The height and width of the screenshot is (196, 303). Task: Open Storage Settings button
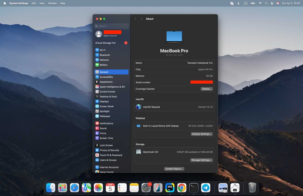[201, 160]
